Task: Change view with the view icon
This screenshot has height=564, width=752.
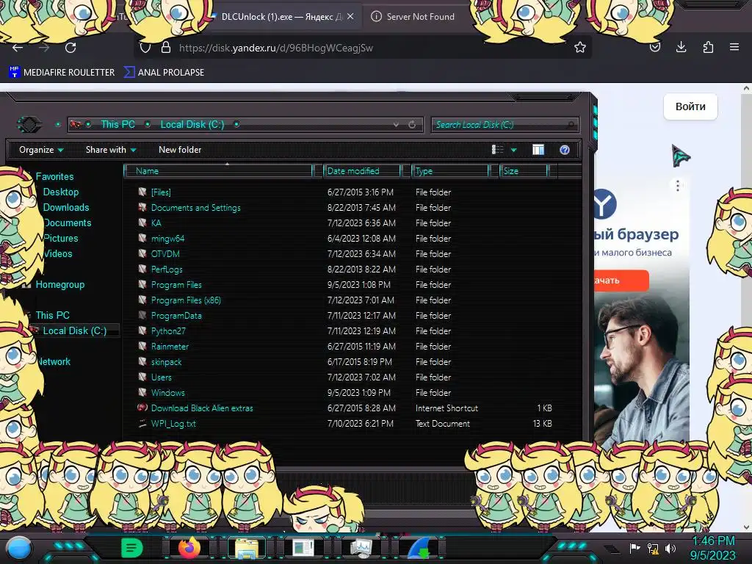Action: [497, 150]
